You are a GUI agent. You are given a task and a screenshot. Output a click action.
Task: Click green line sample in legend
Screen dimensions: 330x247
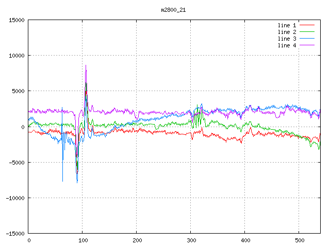coord(307,32)
